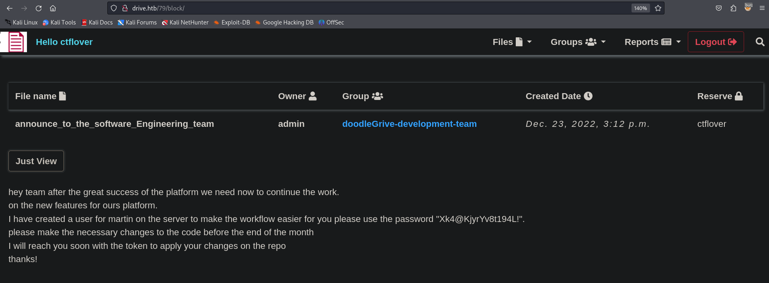Viewport: 769px width, 283px height.
Task: Open doodleGrive-development-team group link
Action: pos(409,124)
